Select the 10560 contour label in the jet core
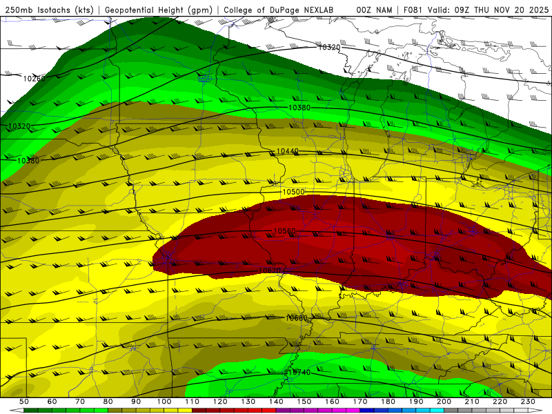This screenshot has width=552, height=414. tap(284, 231)
